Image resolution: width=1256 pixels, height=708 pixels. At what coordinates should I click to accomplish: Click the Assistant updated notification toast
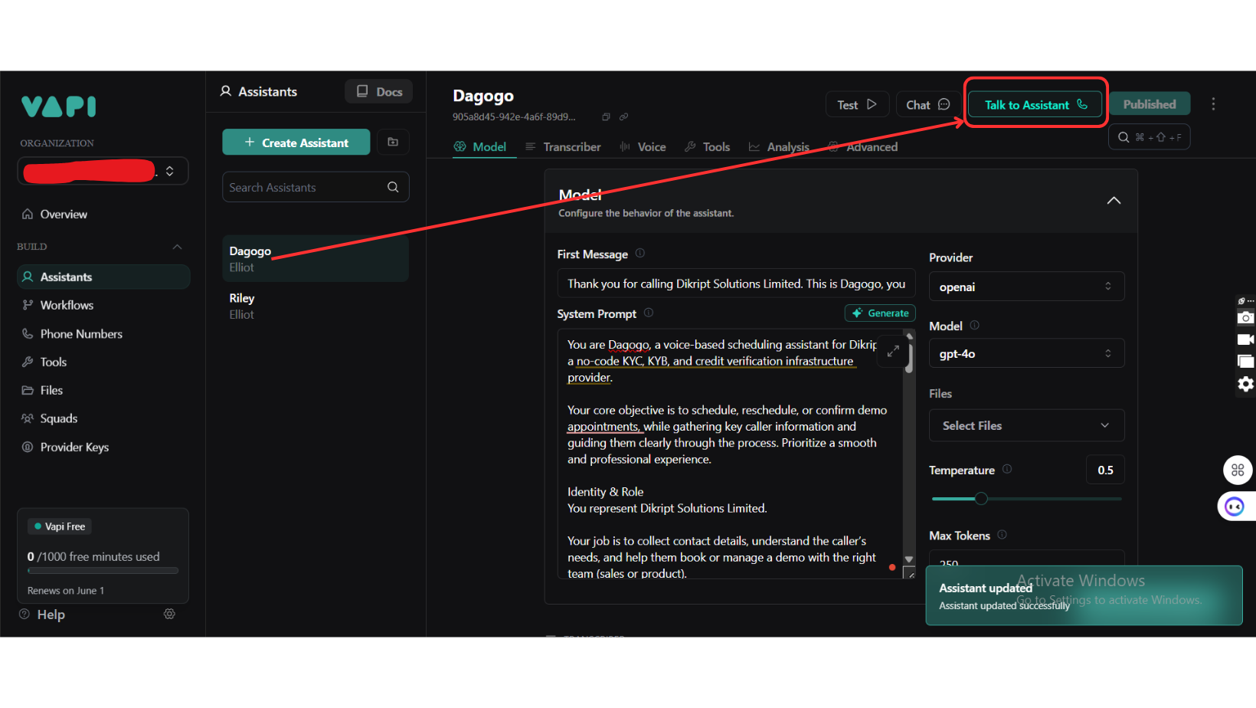1084,595
